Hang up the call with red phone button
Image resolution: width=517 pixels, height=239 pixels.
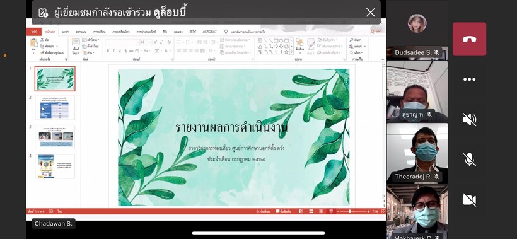(469, 39)
